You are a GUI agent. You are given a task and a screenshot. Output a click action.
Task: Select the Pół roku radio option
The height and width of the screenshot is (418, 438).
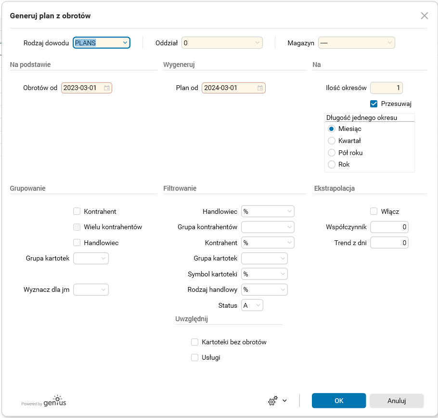coord(332,153)
